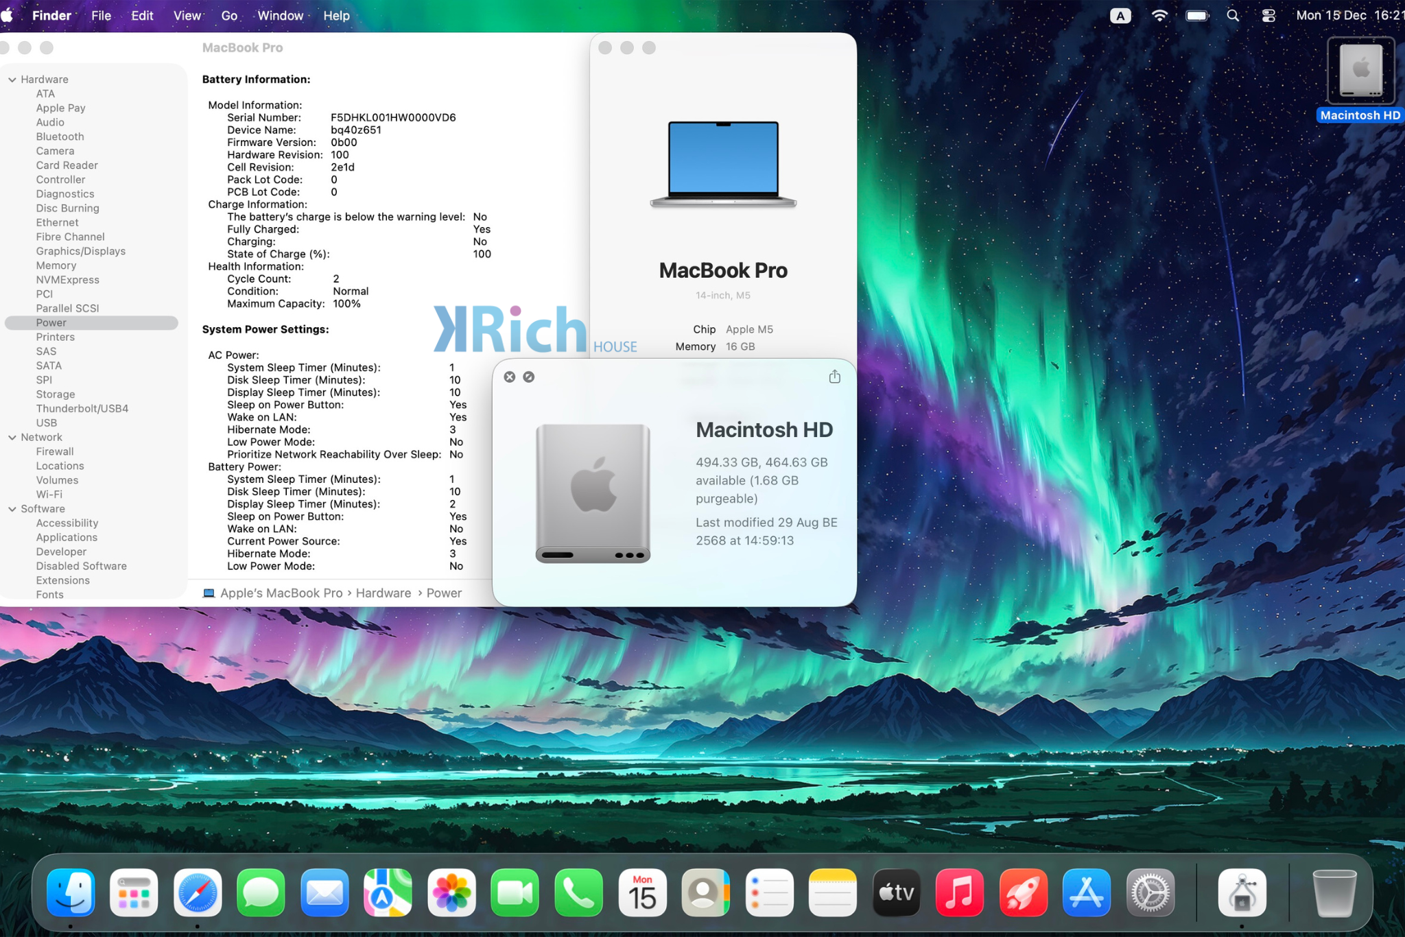The height and width of the screenshot is (937, 1405).
Task: Open the Phone app in Dock
Action: [x=578, y=893]
